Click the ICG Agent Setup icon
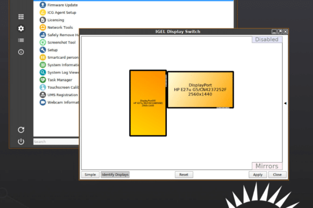This screenshot has width=313, height=208. click(42, 12)
